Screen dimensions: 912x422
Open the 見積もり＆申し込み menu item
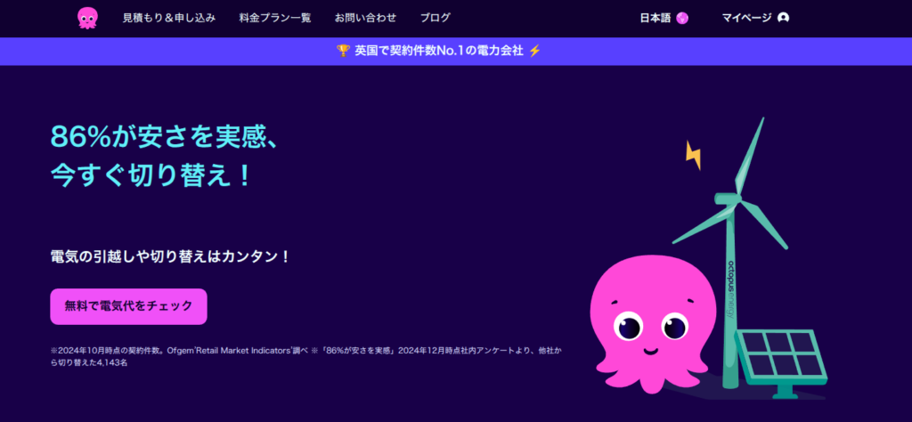coord(169,18)
